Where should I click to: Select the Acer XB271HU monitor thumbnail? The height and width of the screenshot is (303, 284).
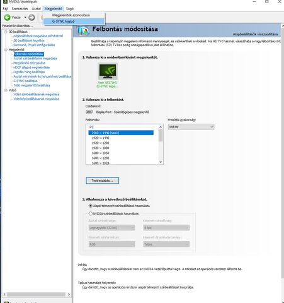(108, 71)
